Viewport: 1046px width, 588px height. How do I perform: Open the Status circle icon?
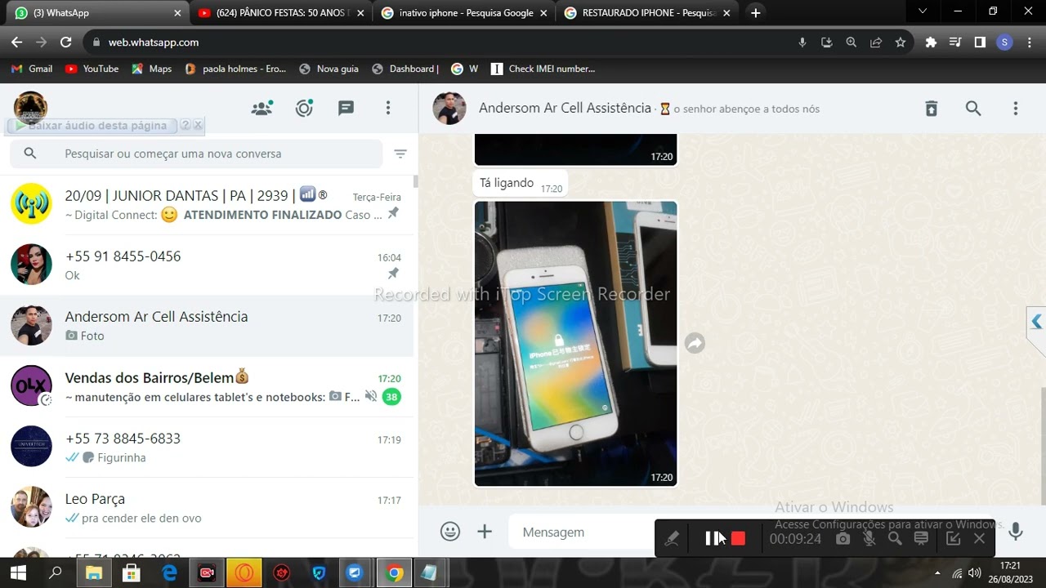click(304, 108)
